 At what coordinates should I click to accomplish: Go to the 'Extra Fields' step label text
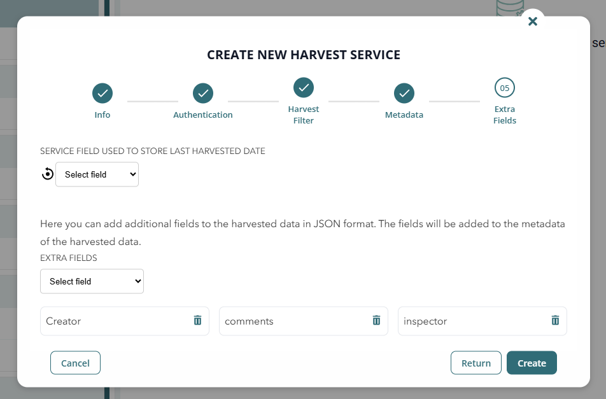click(505, 115)
